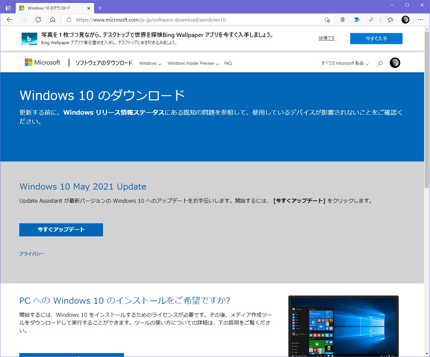This screenshot has width=430, height=357.
Task: Open the browser Settings and more menu
Action: [x=421, y=20]
